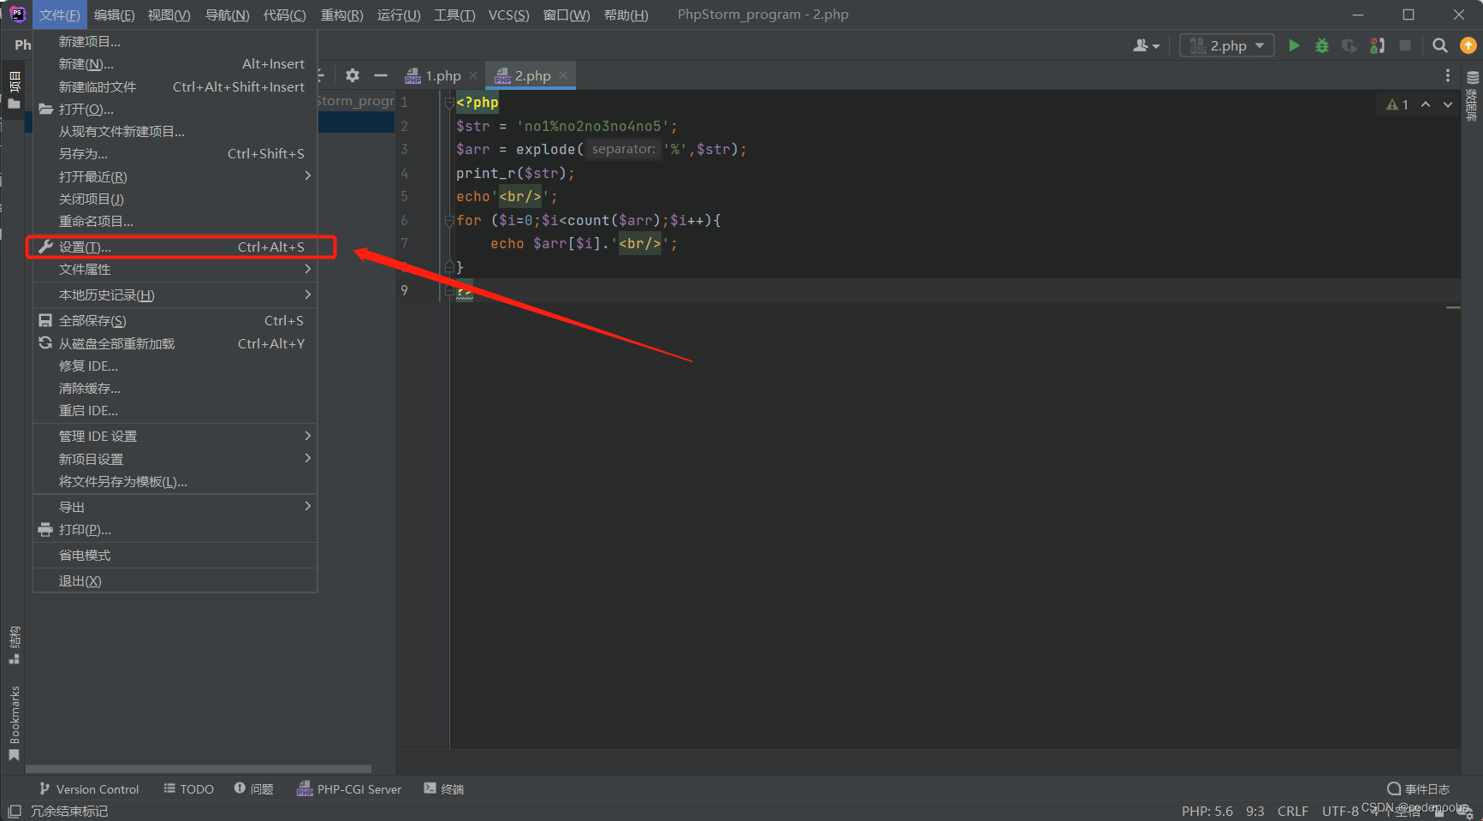This screenshot has height=821, width=1483.
Task: Toggle 省电模式 power save mode
Action: (175, 555)
